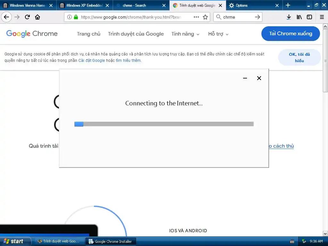
Task: Close the Windows Vienna Home tab
Action: point(51,5)
